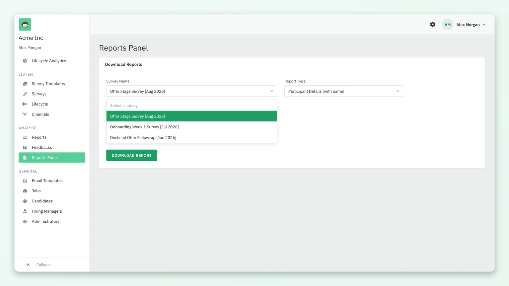
Task: Click the Administrators crown icon
Action: click(x=25, y=221)
